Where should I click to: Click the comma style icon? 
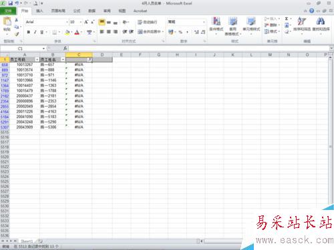(187, 32)
